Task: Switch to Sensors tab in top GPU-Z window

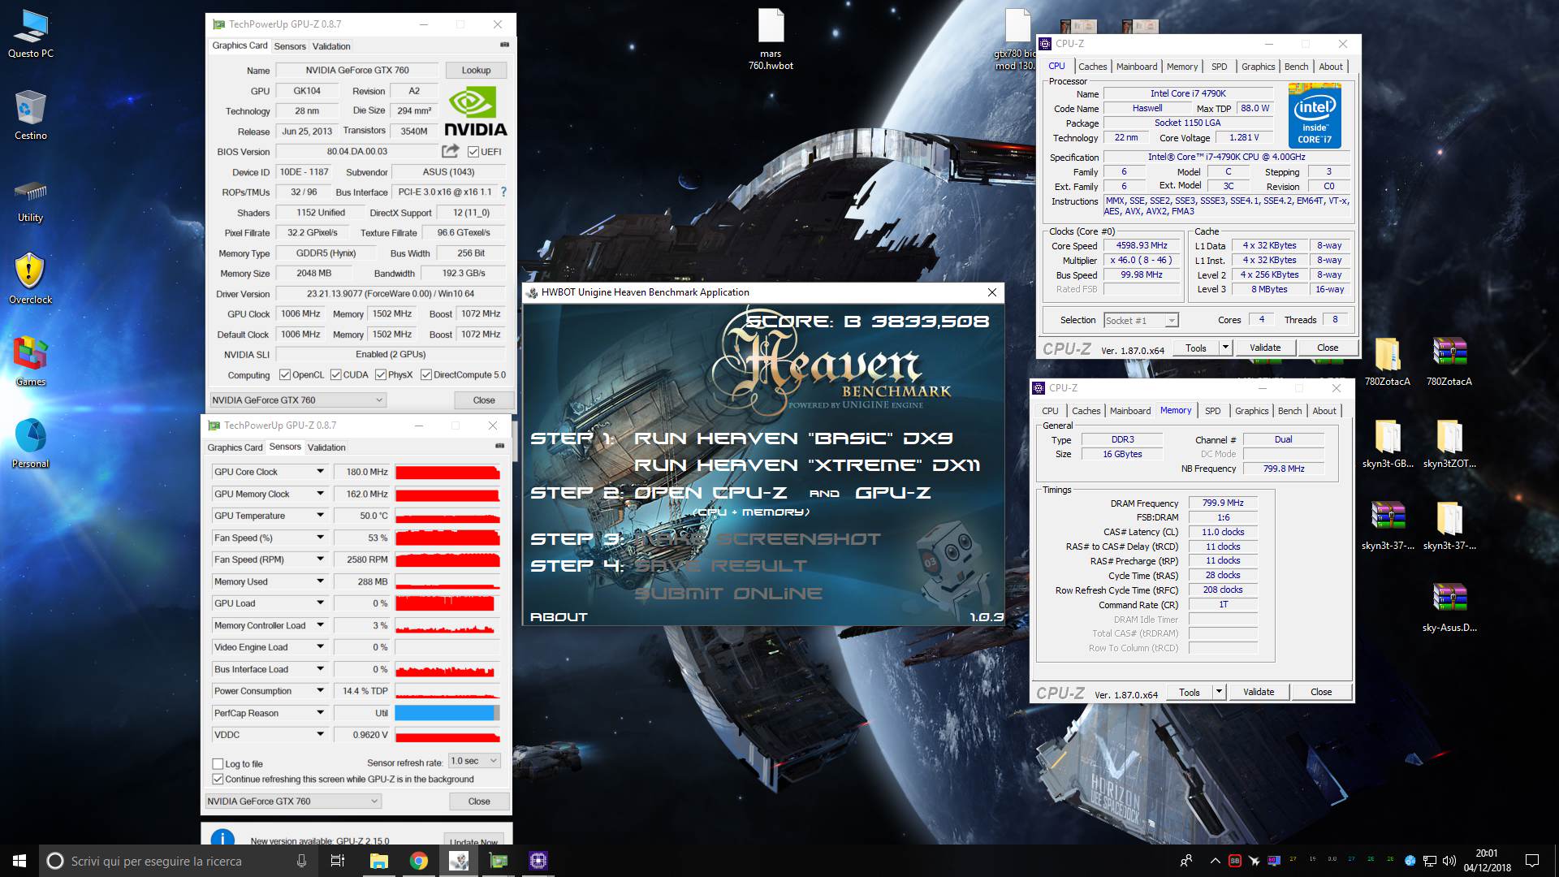Action: 290,46
